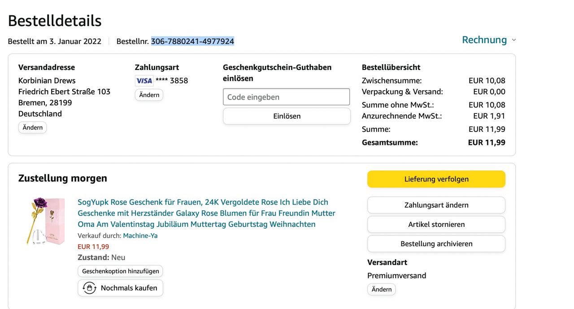Click the highlighted order number
Image resolution: width=574 pixels, height=309 pixels.
point(192,41)
